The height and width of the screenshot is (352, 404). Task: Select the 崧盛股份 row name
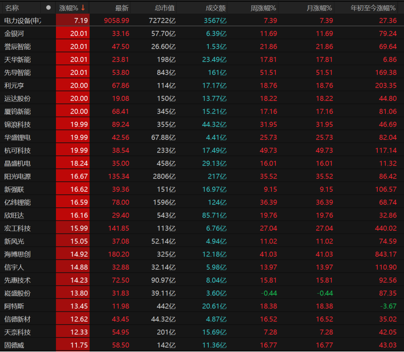click(18, 293)
